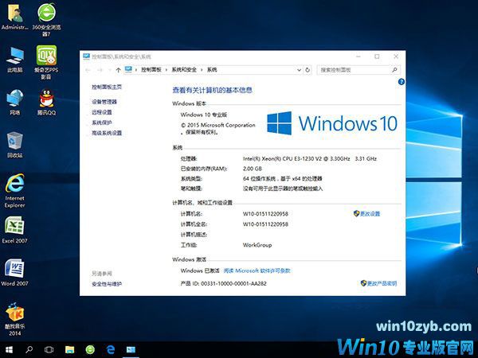Select the 回收站 recycle bin icon
Image resolution: width=478 pixels, height=358 pixels.
[14, 142]
